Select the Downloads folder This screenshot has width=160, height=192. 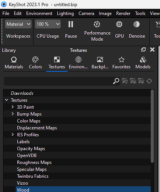pos(22,93)
